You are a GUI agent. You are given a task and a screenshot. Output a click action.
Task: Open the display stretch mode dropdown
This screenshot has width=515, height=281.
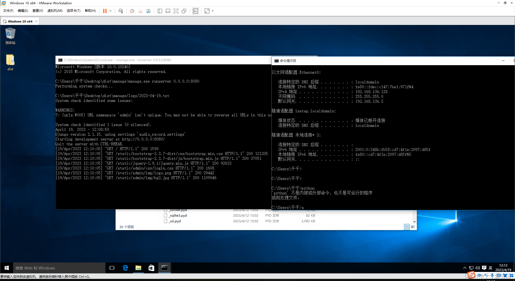212,11
